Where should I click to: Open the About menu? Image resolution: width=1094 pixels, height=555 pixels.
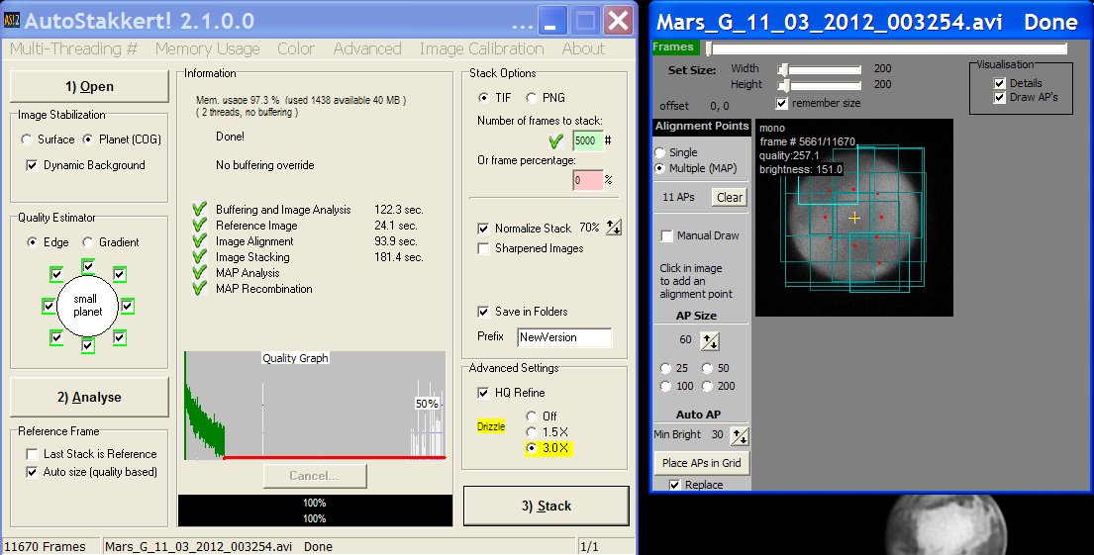click(583, 48)
